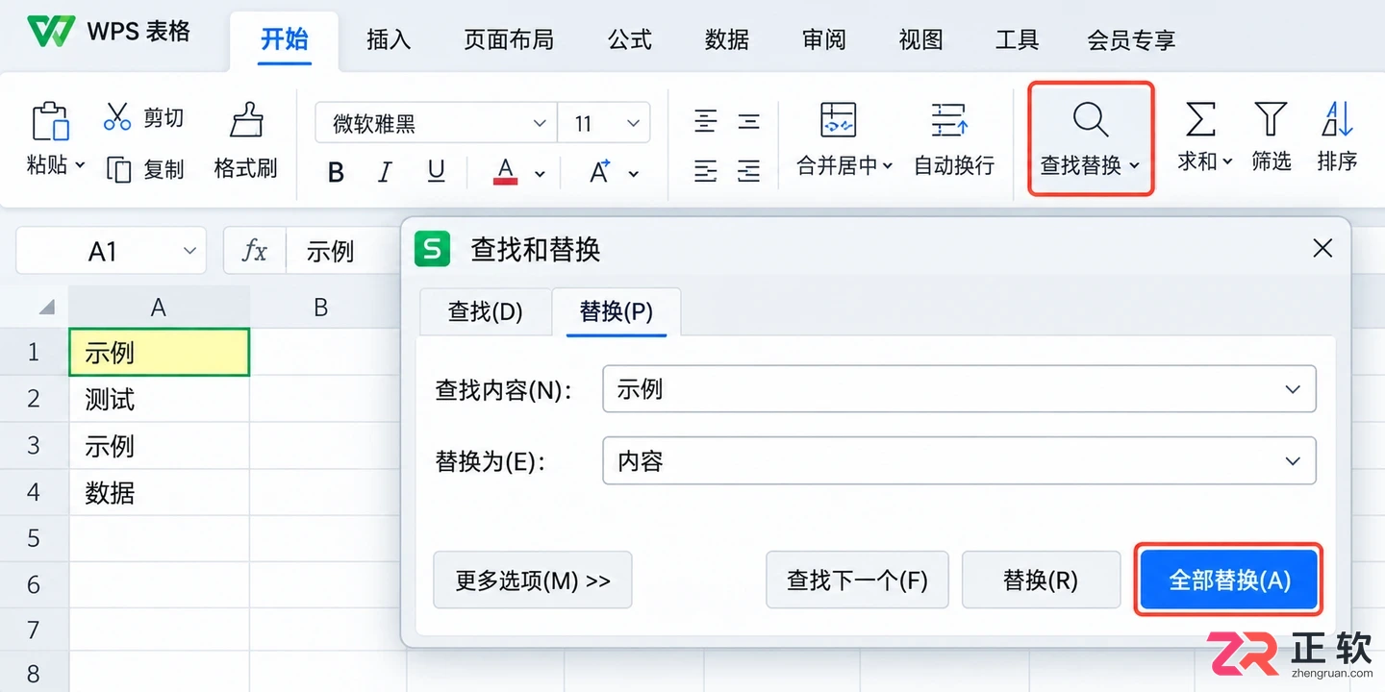Switch to the 查找(D) dialog tab

pyautogui.click(x=486, y=311)
